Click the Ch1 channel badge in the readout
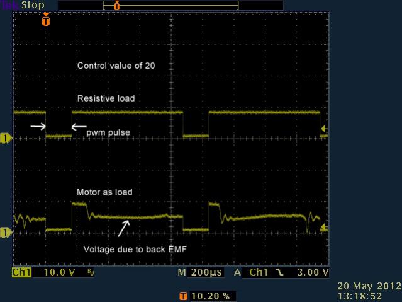 tap(21, 272)
